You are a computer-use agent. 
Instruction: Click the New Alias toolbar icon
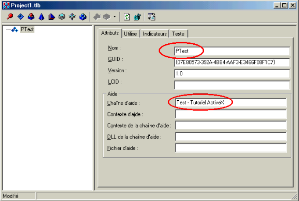[52, 17]
